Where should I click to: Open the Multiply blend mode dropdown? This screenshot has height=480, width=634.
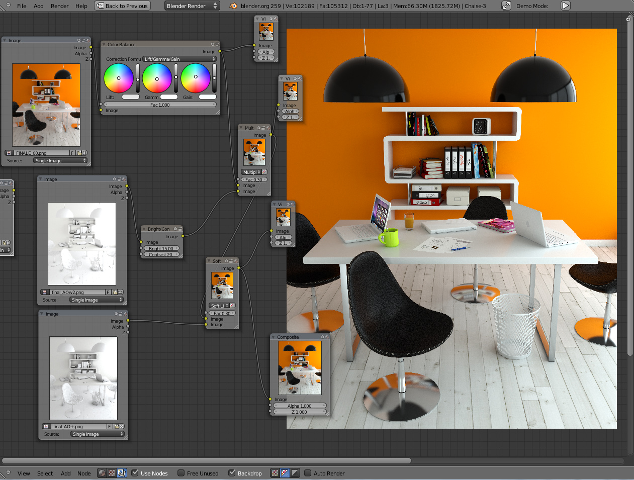point(251,172)
